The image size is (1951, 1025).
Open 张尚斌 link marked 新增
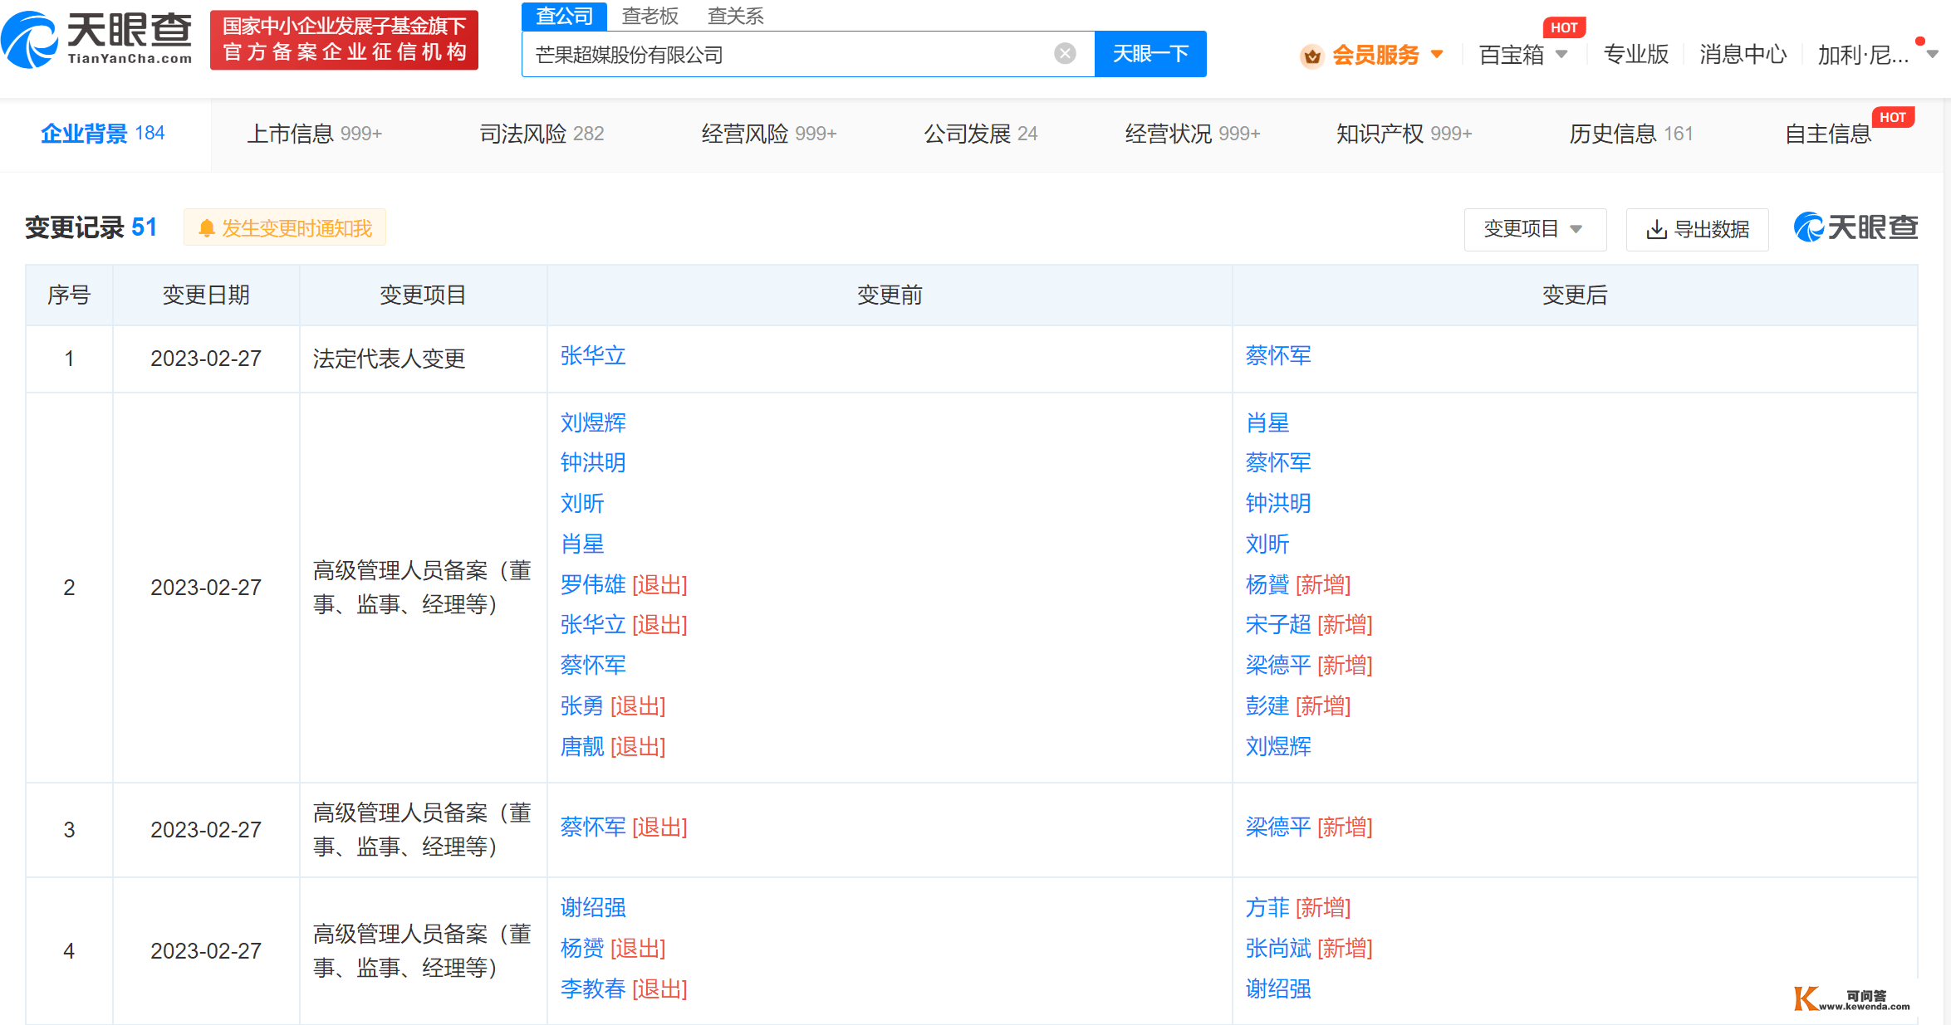pos(1278,948)
